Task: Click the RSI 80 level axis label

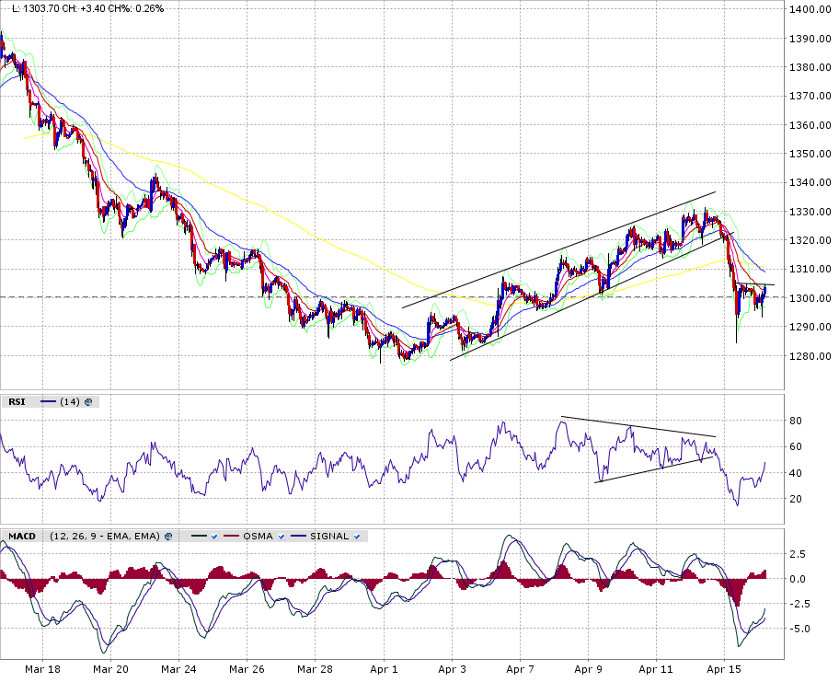Action: [x=797, y=421]
